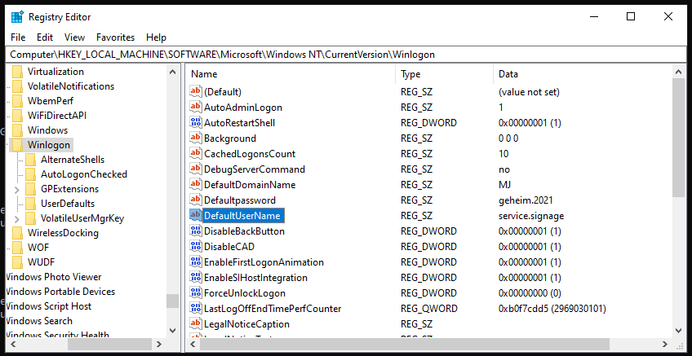This screenshot has width=692, height=356.
Task: Click the DefaultDomainName data 'MJ'
Action: tap(504, 185)
